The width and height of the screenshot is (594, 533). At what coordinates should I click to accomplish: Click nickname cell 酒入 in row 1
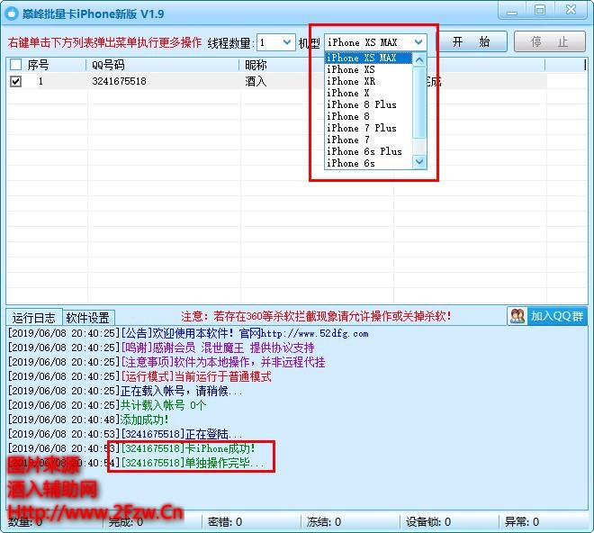coord(256,82)
